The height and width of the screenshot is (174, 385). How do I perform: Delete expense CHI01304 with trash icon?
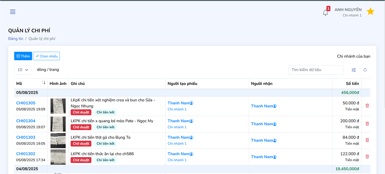(x=367, y=123)
